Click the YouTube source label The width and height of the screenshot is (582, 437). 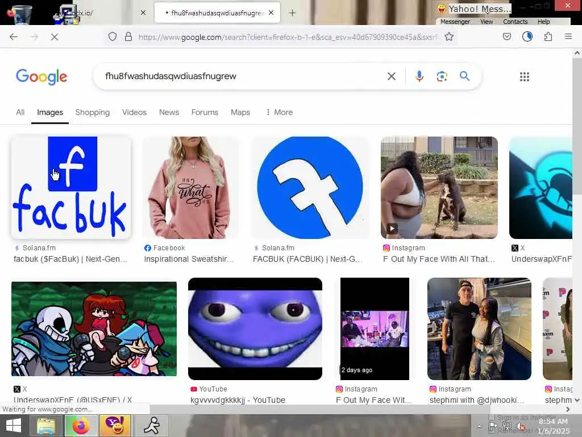[x=209, y=389]
